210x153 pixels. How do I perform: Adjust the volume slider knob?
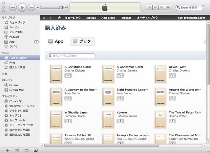[x=61, y=8]
